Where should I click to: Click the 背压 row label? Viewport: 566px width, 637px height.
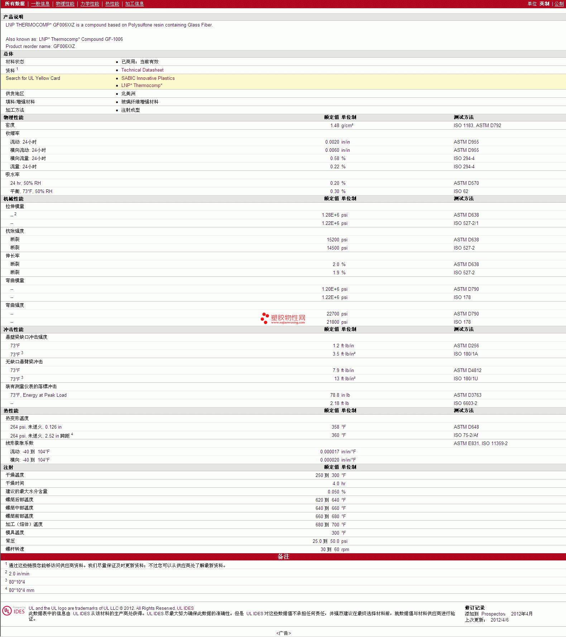click(x=10, y=541)
